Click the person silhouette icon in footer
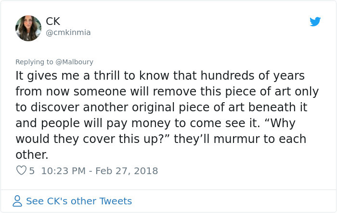 click(x=17, y=201)
